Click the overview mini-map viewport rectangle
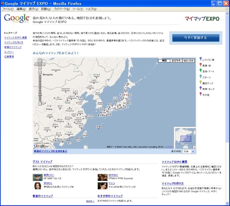 pos(186,139)
